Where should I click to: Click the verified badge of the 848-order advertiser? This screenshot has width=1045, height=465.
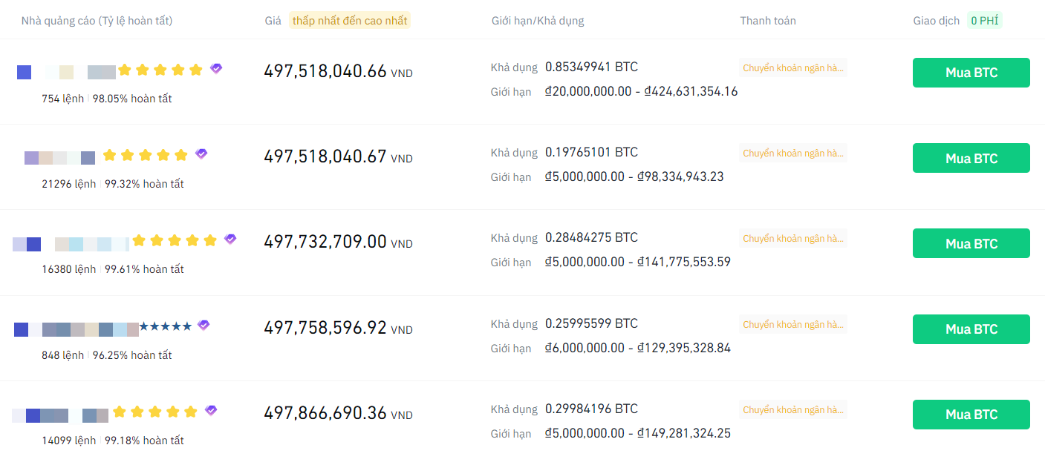click(x=204, y=326)
